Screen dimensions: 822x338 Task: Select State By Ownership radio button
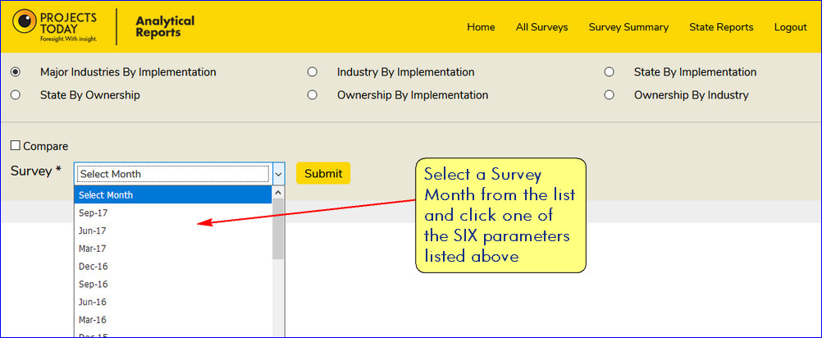(x=16, y=95)
